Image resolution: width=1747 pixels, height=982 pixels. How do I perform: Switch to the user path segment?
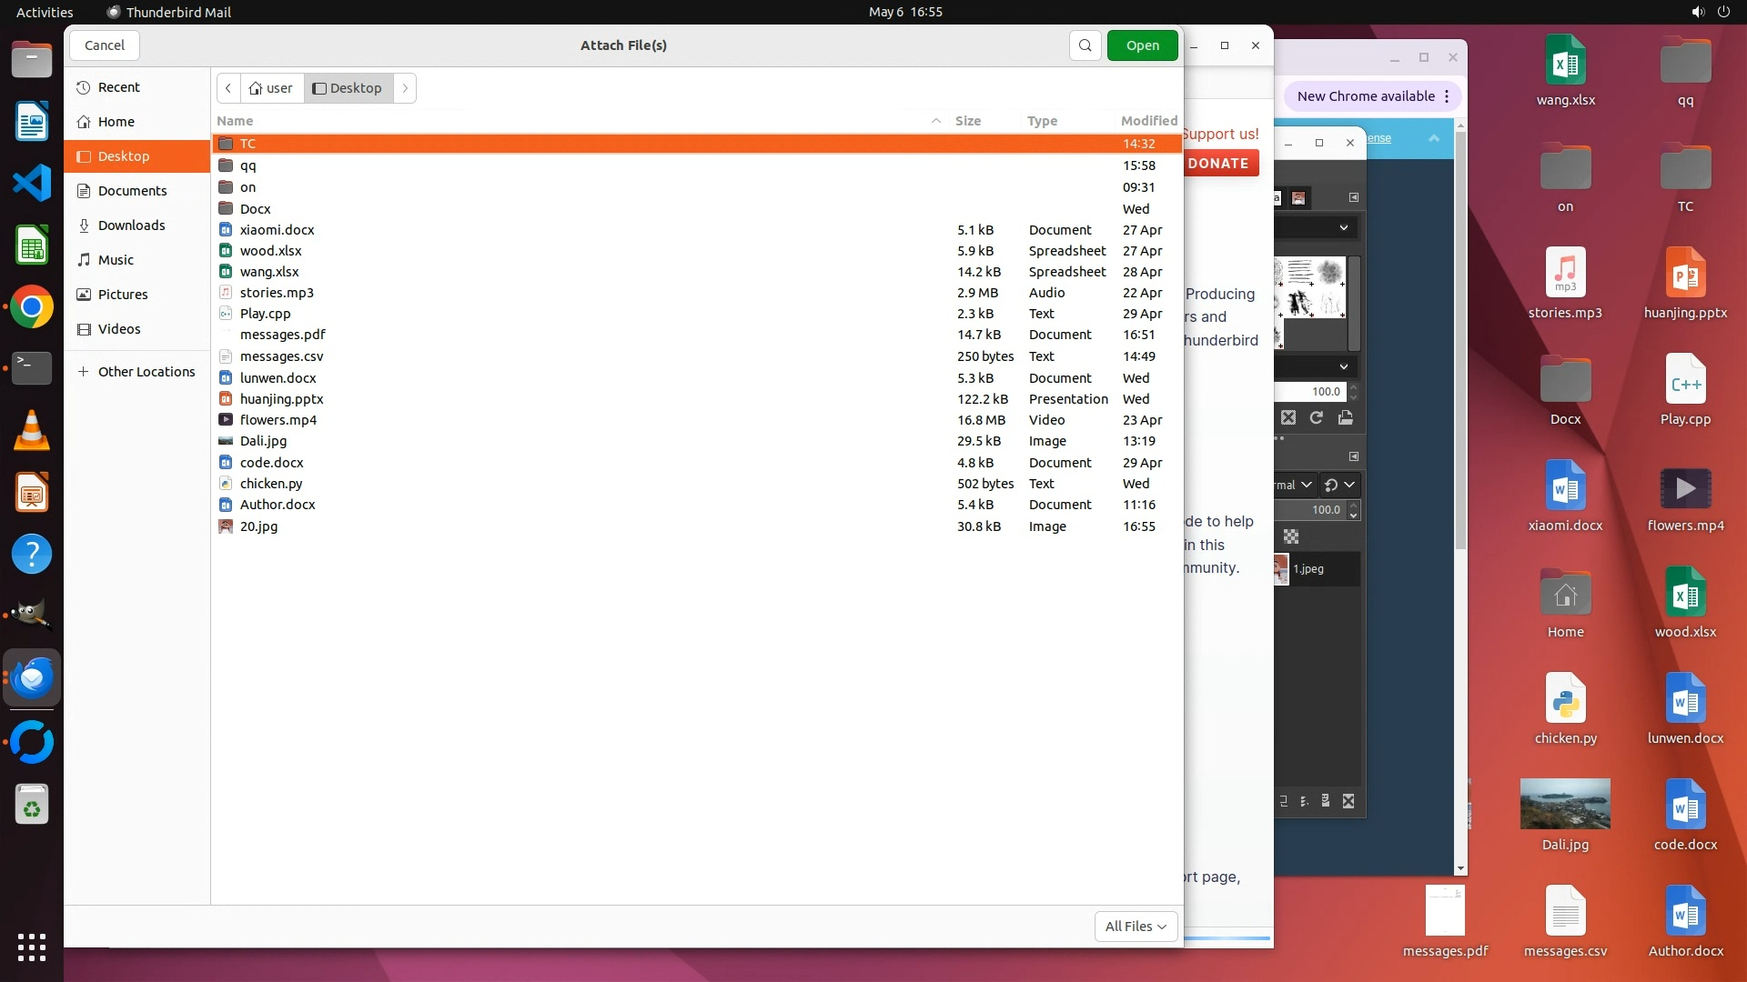click(x=271, y=88)
